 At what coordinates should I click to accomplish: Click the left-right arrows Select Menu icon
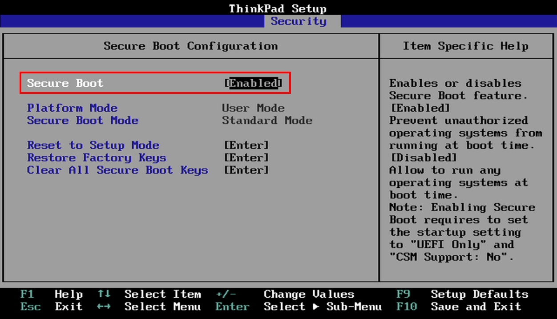pyautogui.click(x=104, y=307)
